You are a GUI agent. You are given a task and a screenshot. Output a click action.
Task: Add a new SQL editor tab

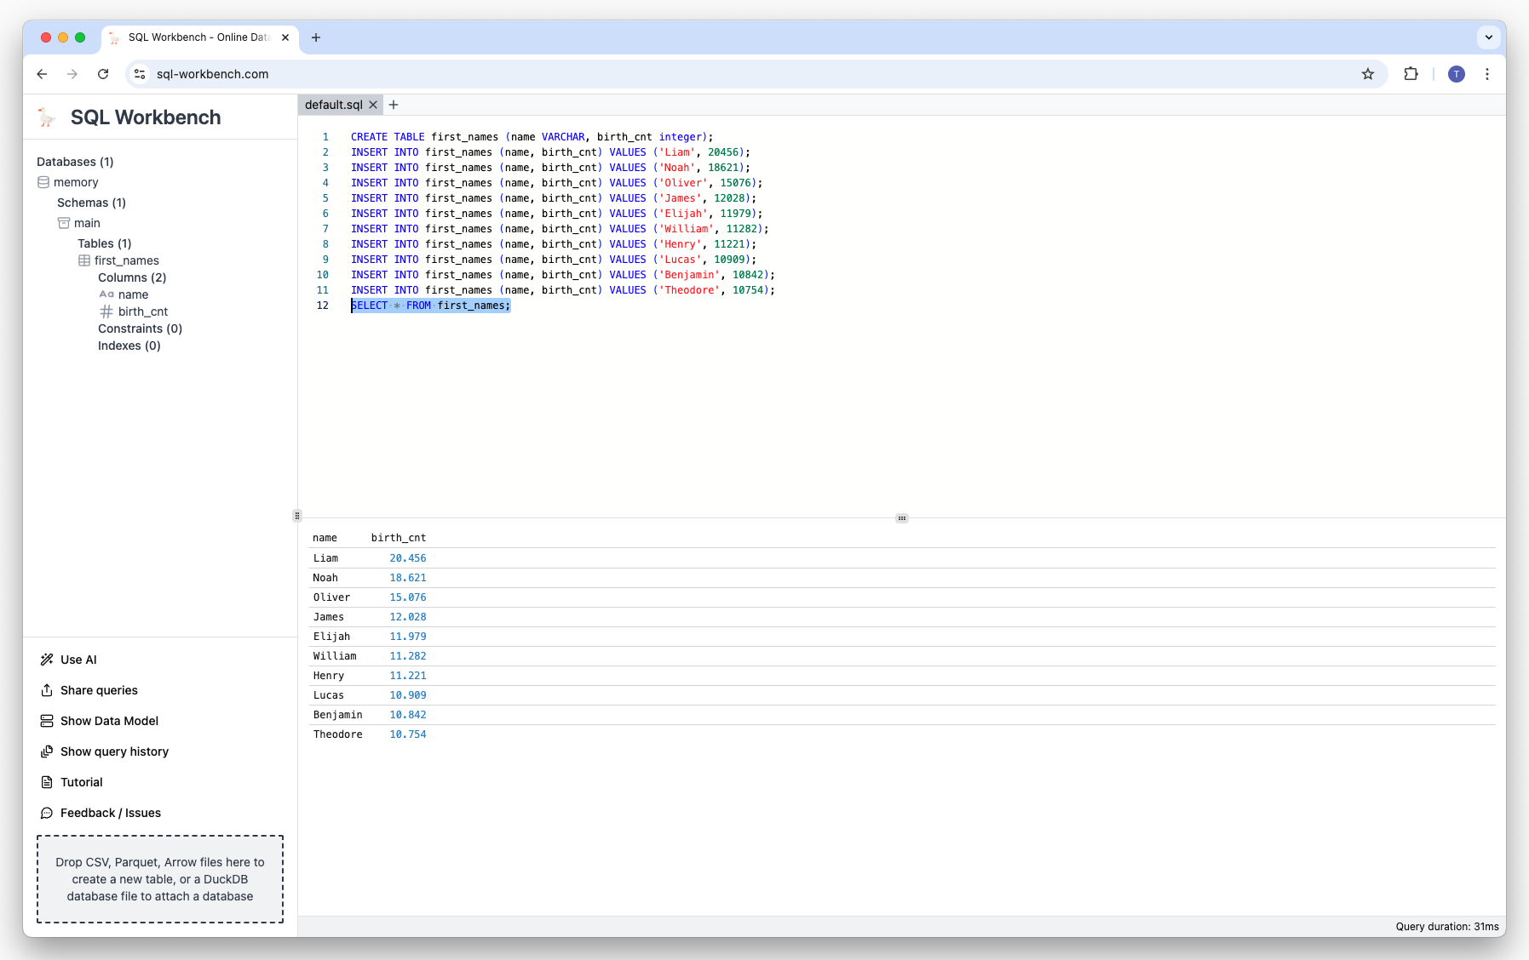(x=394, y=105)
